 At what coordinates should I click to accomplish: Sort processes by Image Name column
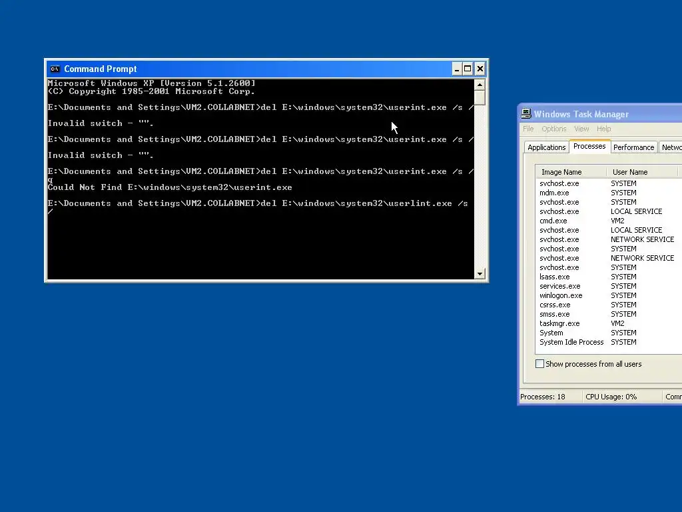click(x=571, y=172)
